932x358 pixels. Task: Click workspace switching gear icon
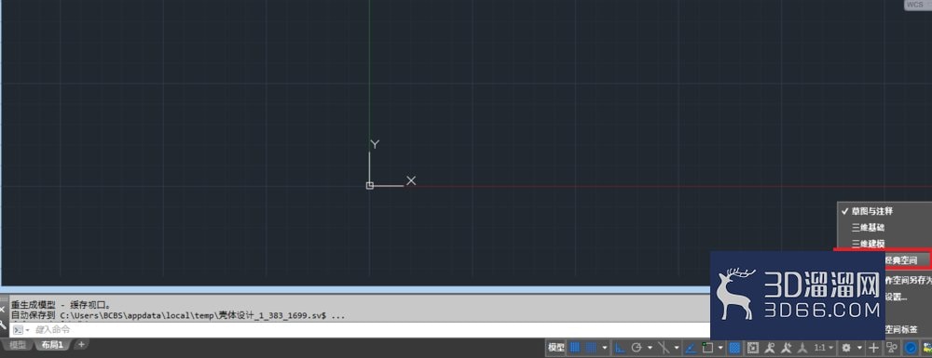click(846, 348)
